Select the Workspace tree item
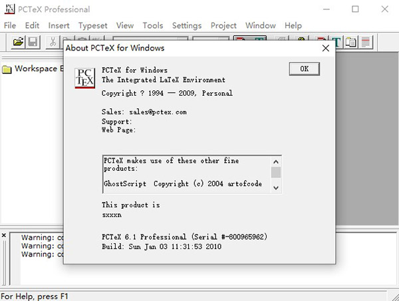This screenshot has width=399, height=301. [39, 68]
